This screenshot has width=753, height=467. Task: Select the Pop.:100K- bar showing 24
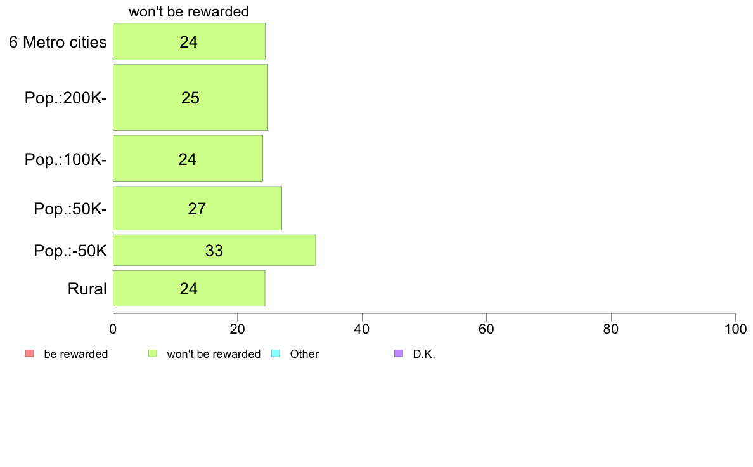click(x=188, y=159)
